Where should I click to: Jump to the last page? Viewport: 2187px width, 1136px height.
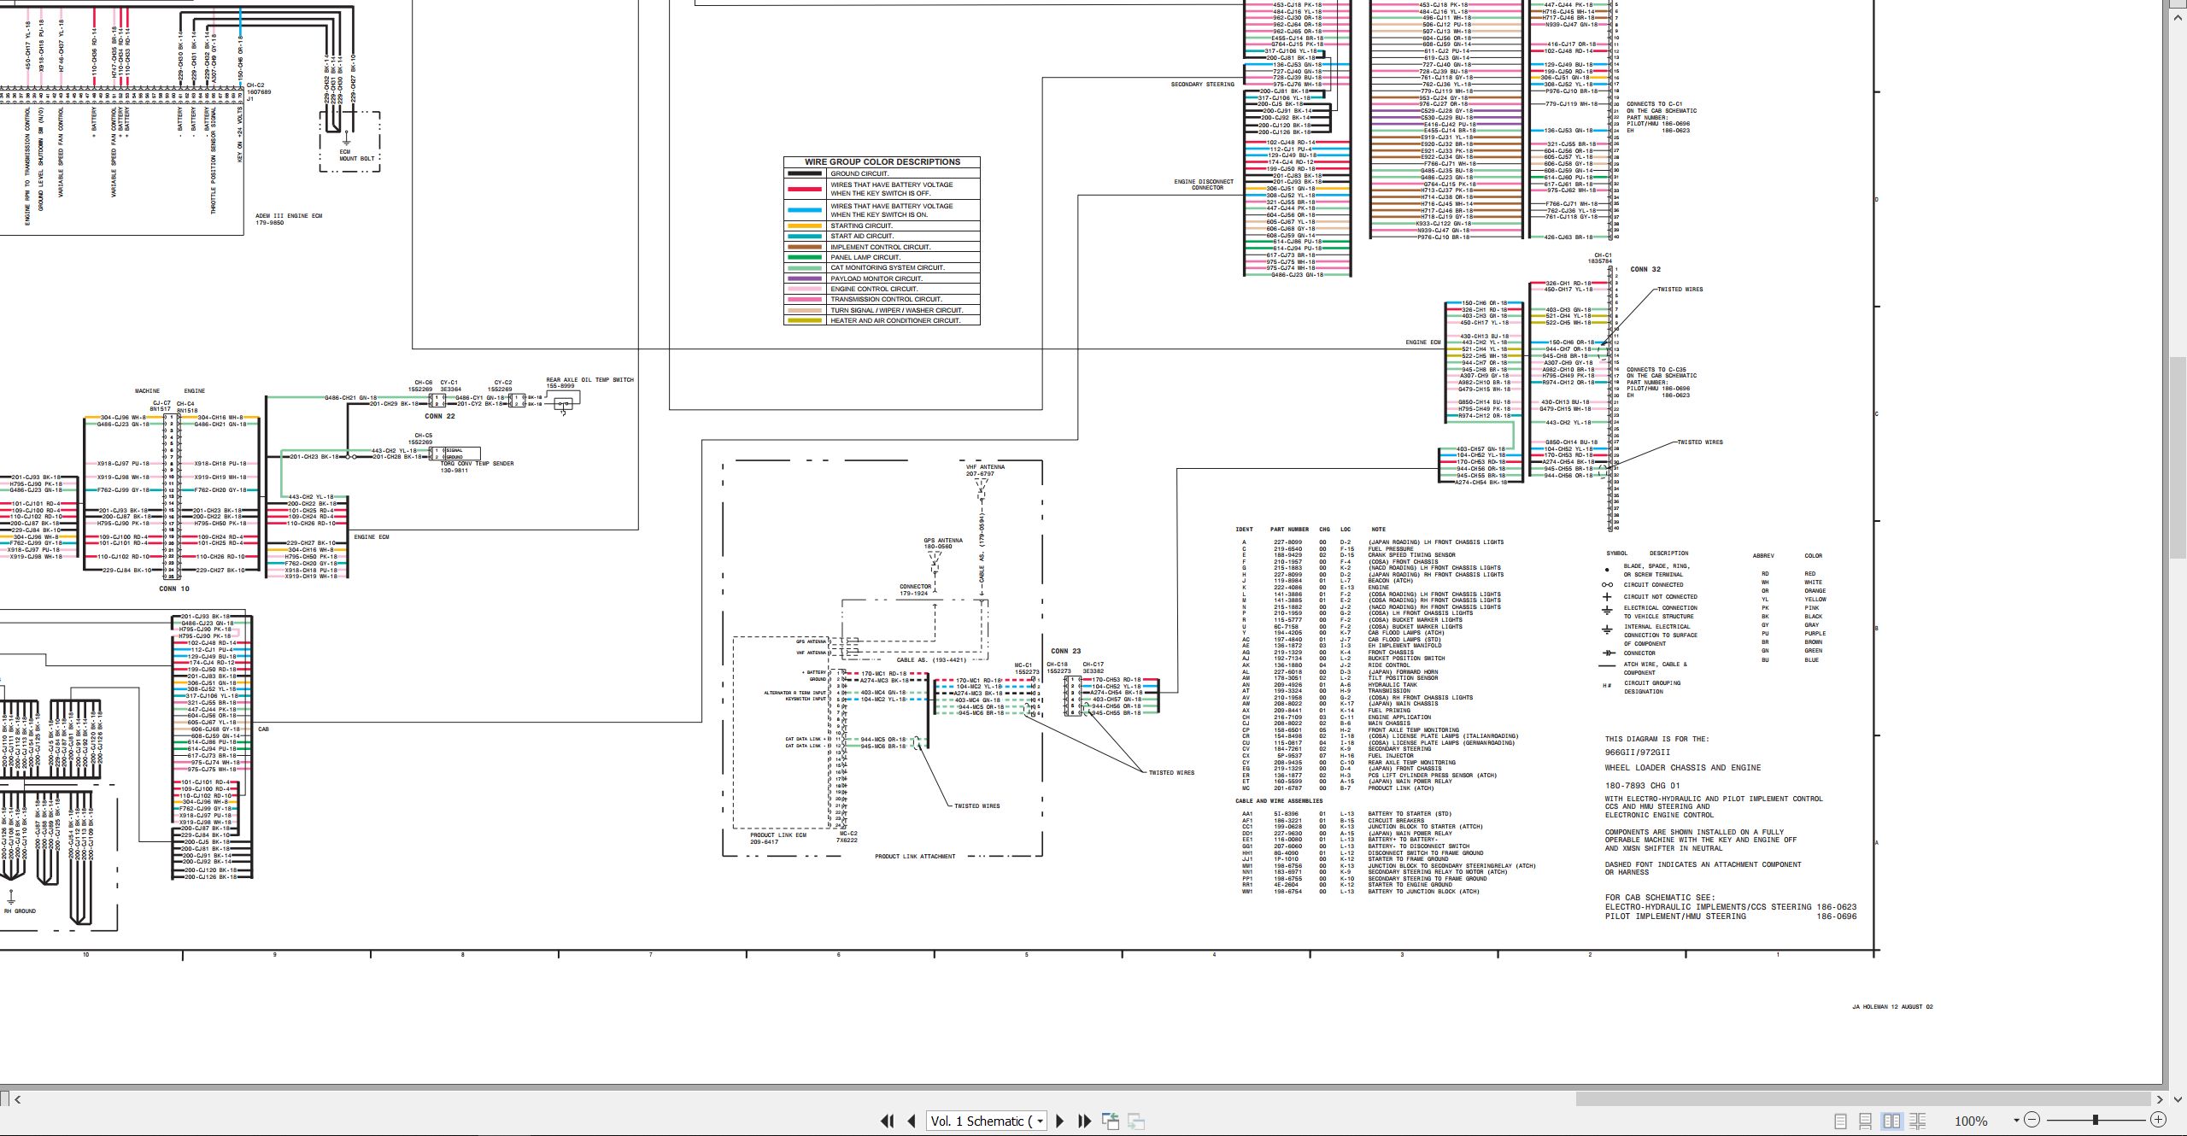(1085, 1121)
